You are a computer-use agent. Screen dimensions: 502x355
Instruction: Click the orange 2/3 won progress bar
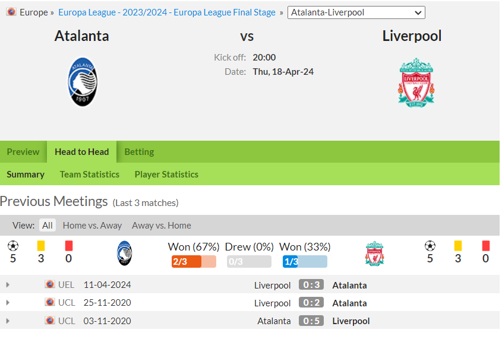tap(194, 262)
